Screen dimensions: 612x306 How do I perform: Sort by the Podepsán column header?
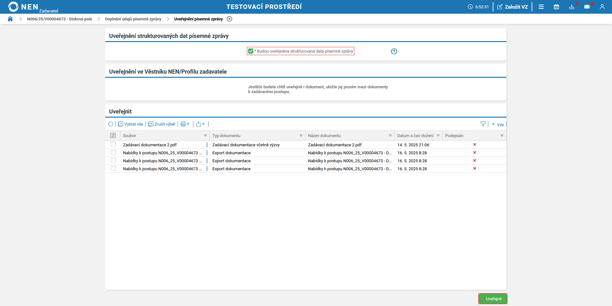pyautogui.click(x=454, y=135)
